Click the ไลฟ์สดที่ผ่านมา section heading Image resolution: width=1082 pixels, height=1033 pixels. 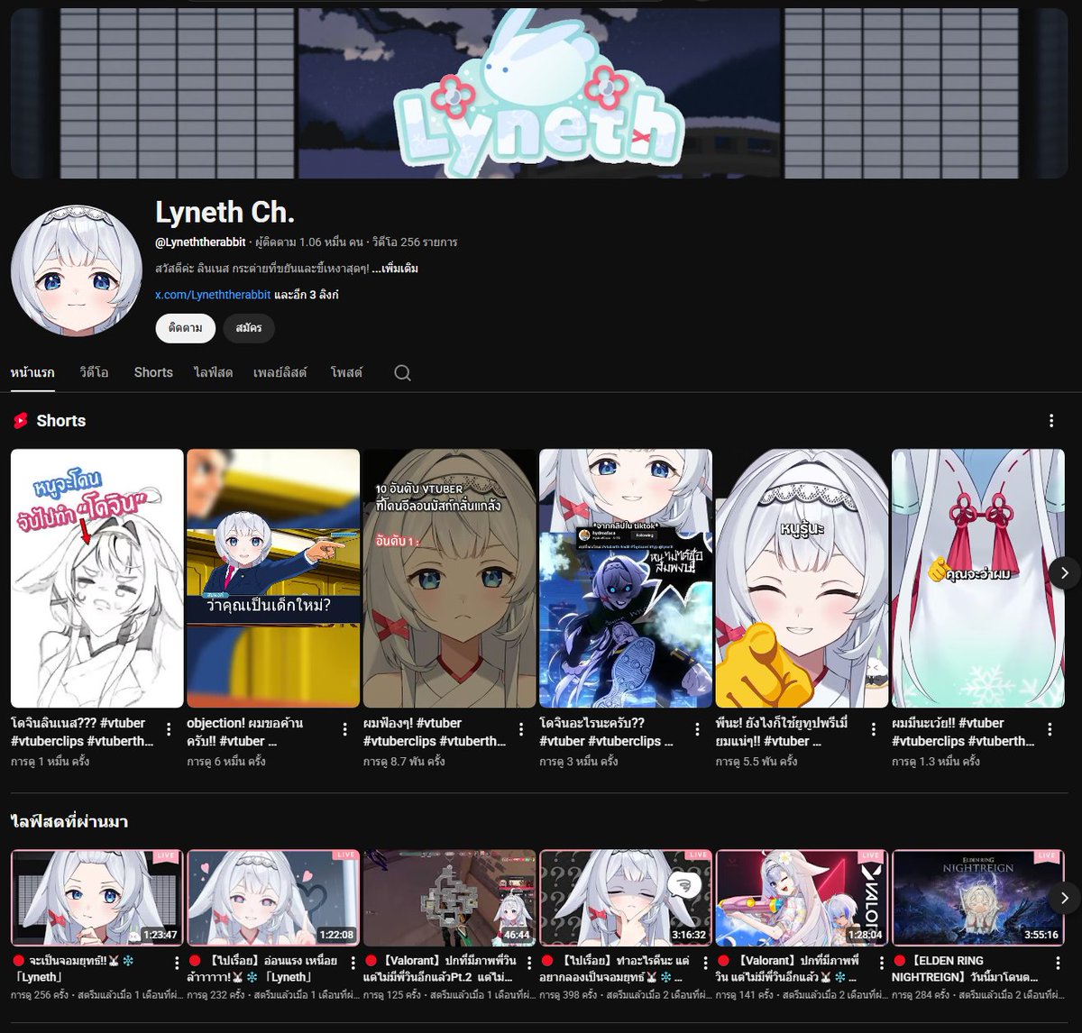(69, 821)
